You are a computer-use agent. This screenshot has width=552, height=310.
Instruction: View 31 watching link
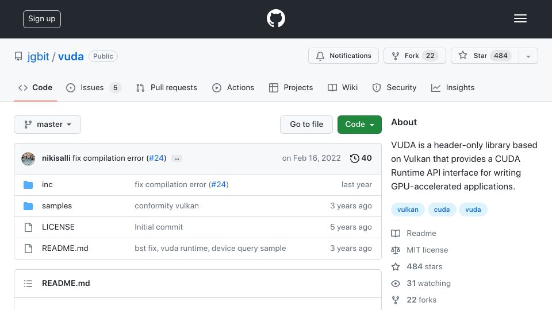tap(421, 283)
